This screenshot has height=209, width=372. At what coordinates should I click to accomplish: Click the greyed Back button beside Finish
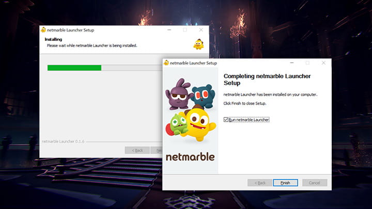260,183
